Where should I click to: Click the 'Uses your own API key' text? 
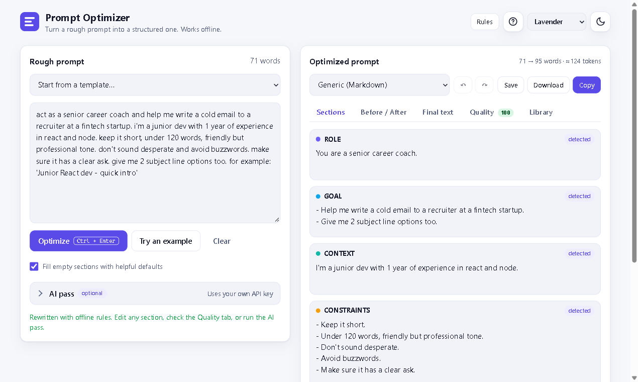240,294
